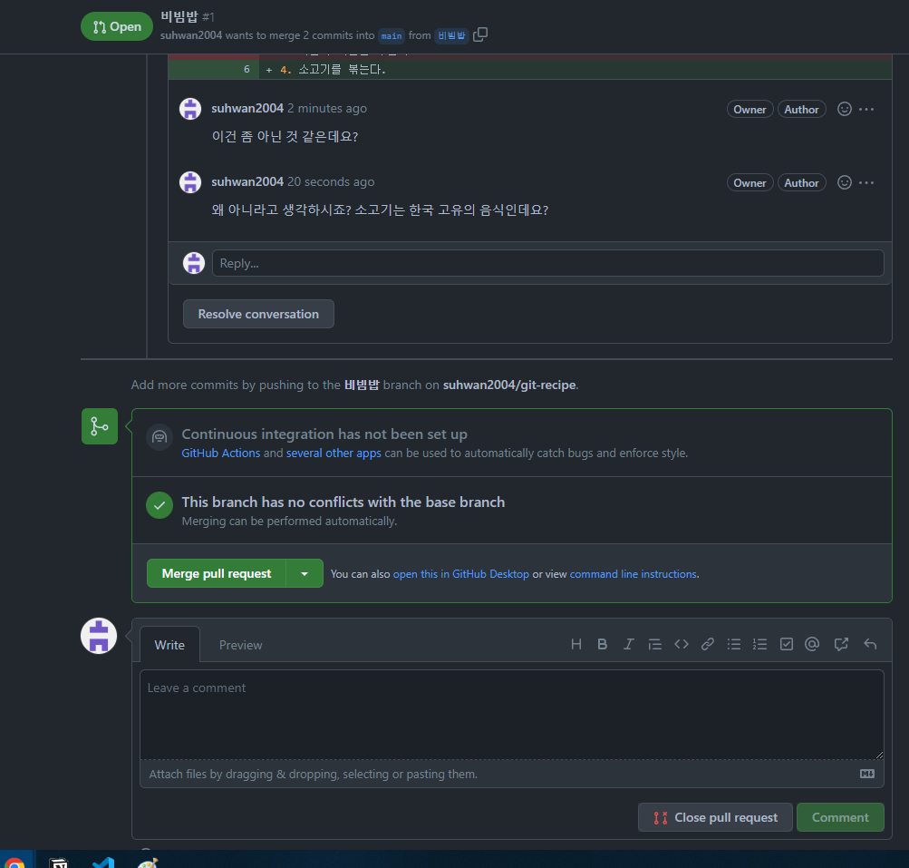Focus the Reply text field
Screen dimensions: 909x868
547,263
